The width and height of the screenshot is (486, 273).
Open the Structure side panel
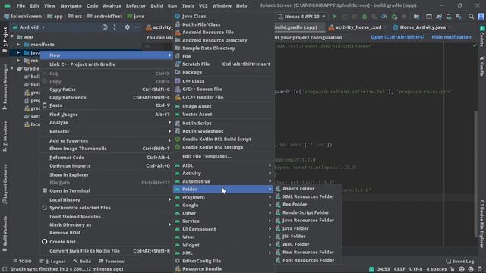[x=5, y=136]
